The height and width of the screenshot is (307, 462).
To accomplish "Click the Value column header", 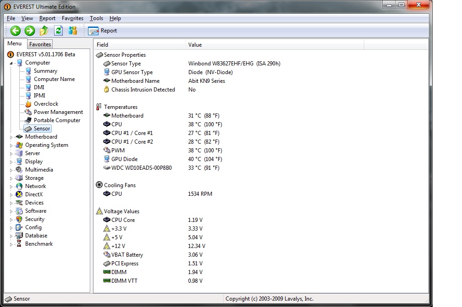I will click(275, 45).
